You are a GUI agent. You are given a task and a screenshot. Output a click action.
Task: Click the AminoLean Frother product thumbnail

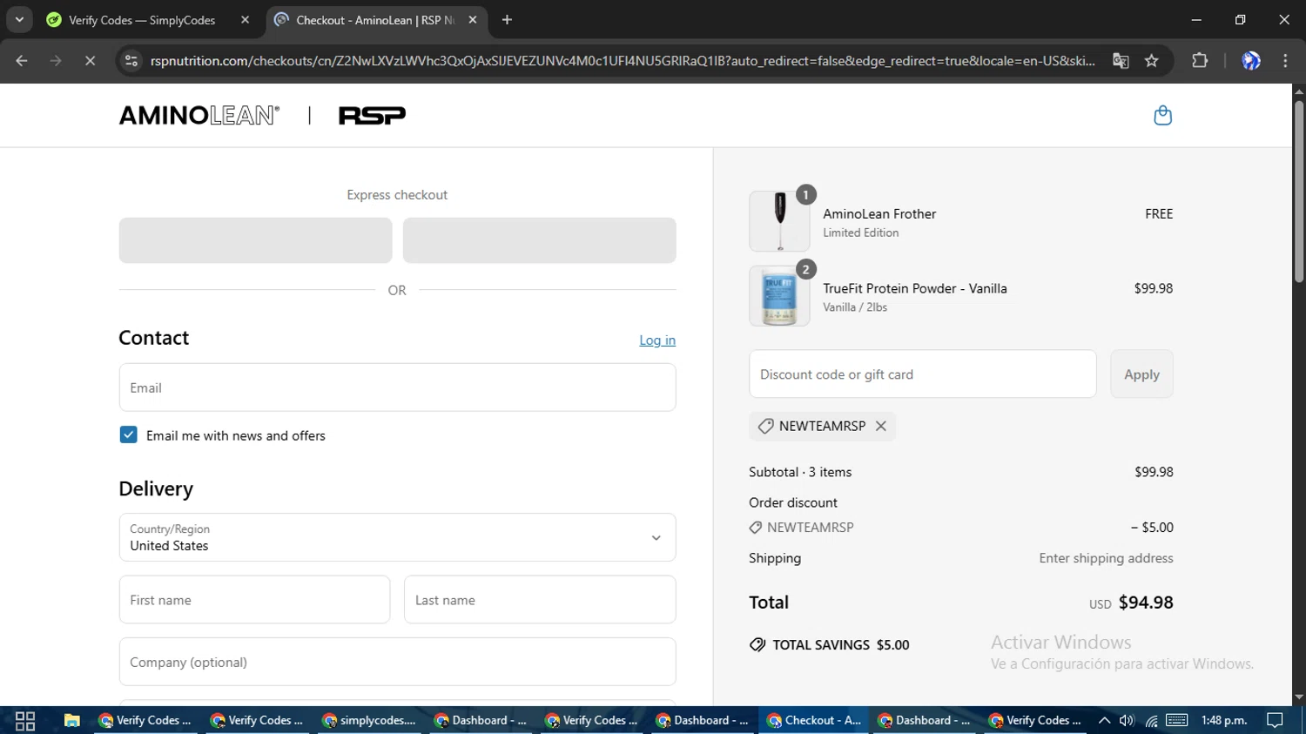coord(779,221)
